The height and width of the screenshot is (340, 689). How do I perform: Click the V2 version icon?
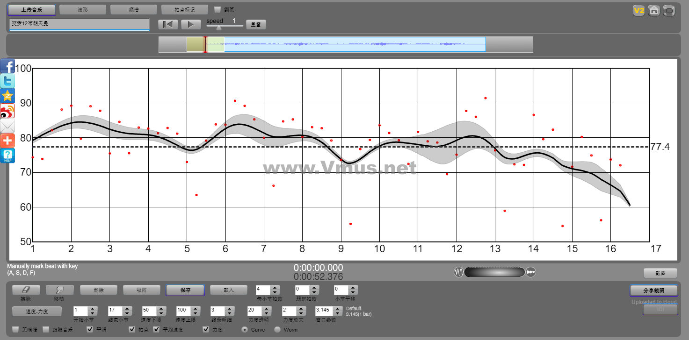click(638, 11)
